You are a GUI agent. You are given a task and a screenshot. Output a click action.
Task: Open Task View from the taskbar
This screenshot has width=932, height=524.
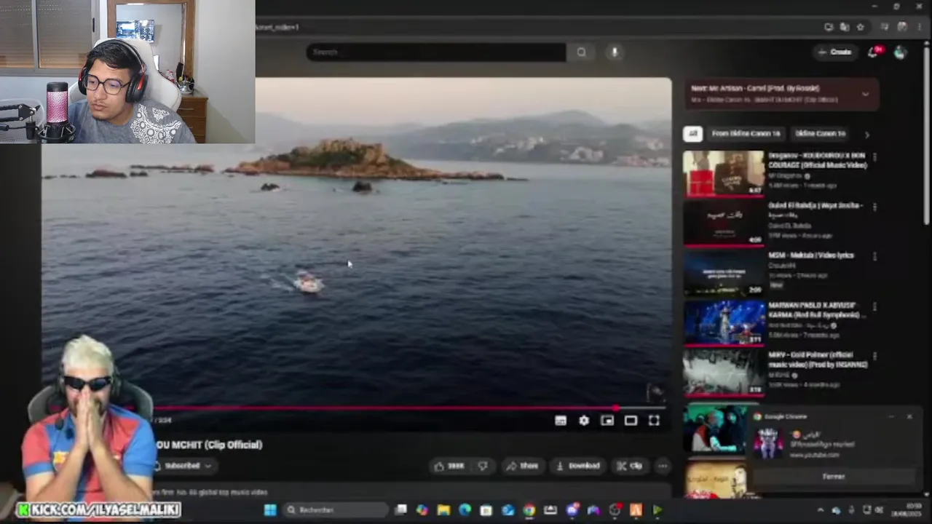point(400,510)
